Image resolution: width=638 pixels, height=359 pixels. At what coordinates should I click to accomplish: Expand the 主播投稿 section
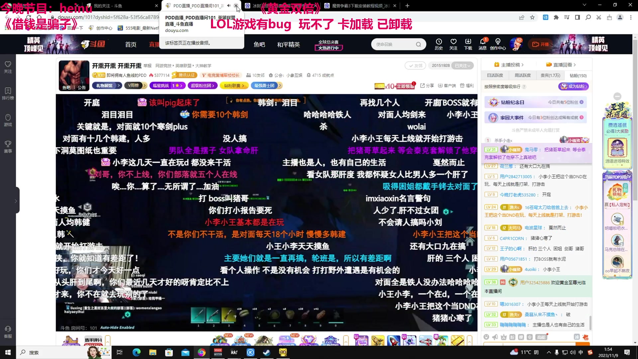pyautogui.click(x=511, y=64)
